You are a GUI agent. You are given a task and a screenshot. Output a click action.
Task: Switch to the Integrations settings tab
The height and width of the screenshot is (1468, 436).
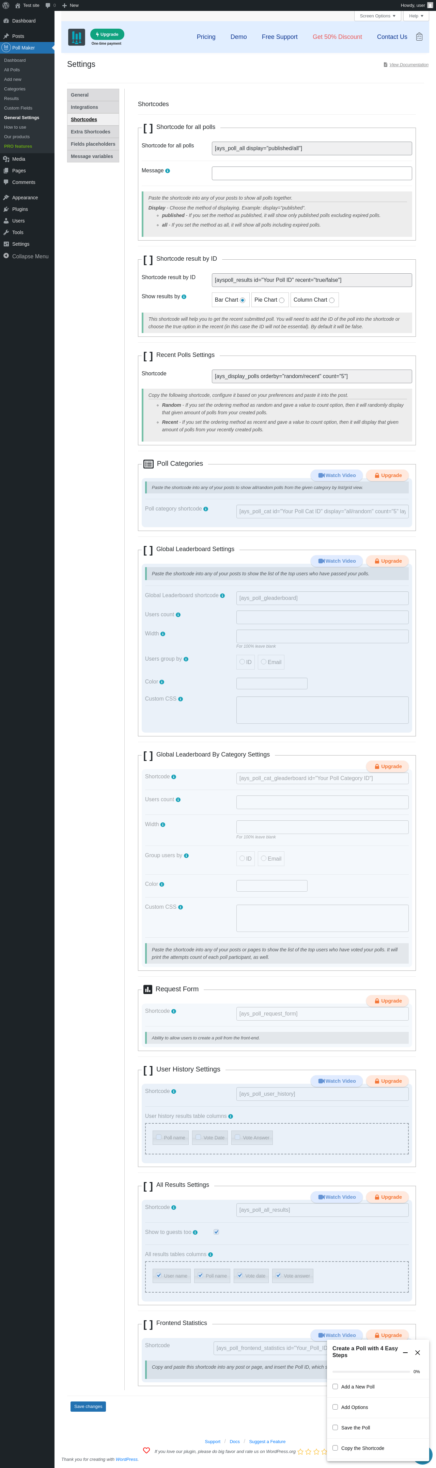point(84,107)
